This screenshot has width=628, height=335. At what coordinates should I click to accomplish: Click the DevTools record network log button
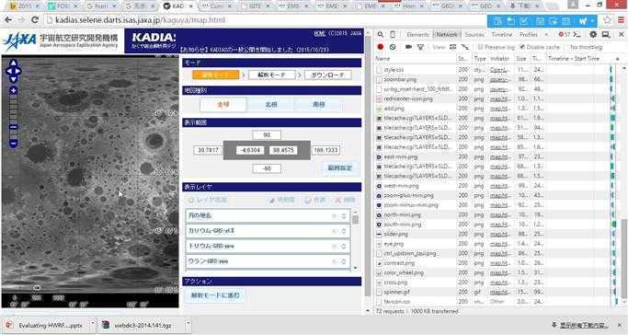[381, 47]
